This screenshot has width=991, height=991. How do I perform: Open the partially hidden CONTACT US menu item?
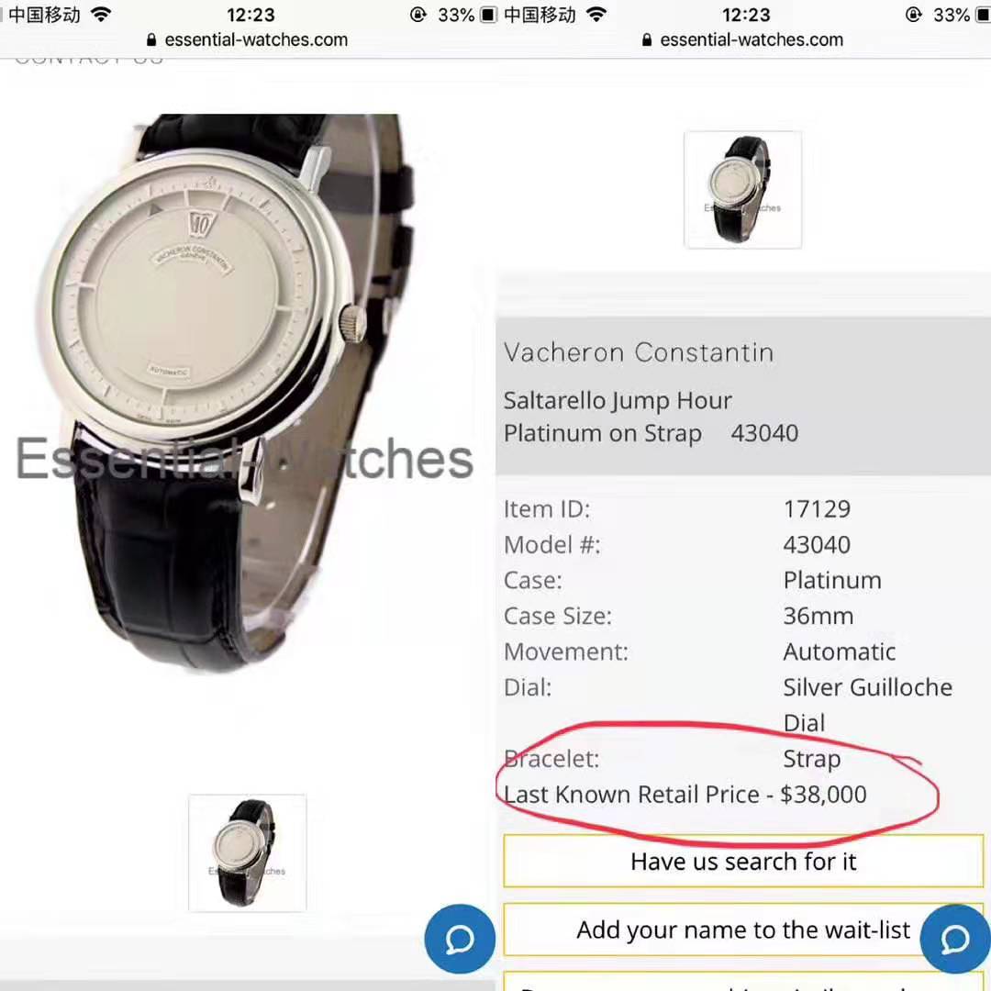[88, 60]
